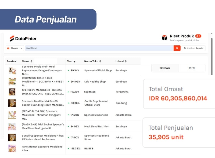Click the 30.96% trend value
Screen dimensions: 215x158
(x=75, y=103)
